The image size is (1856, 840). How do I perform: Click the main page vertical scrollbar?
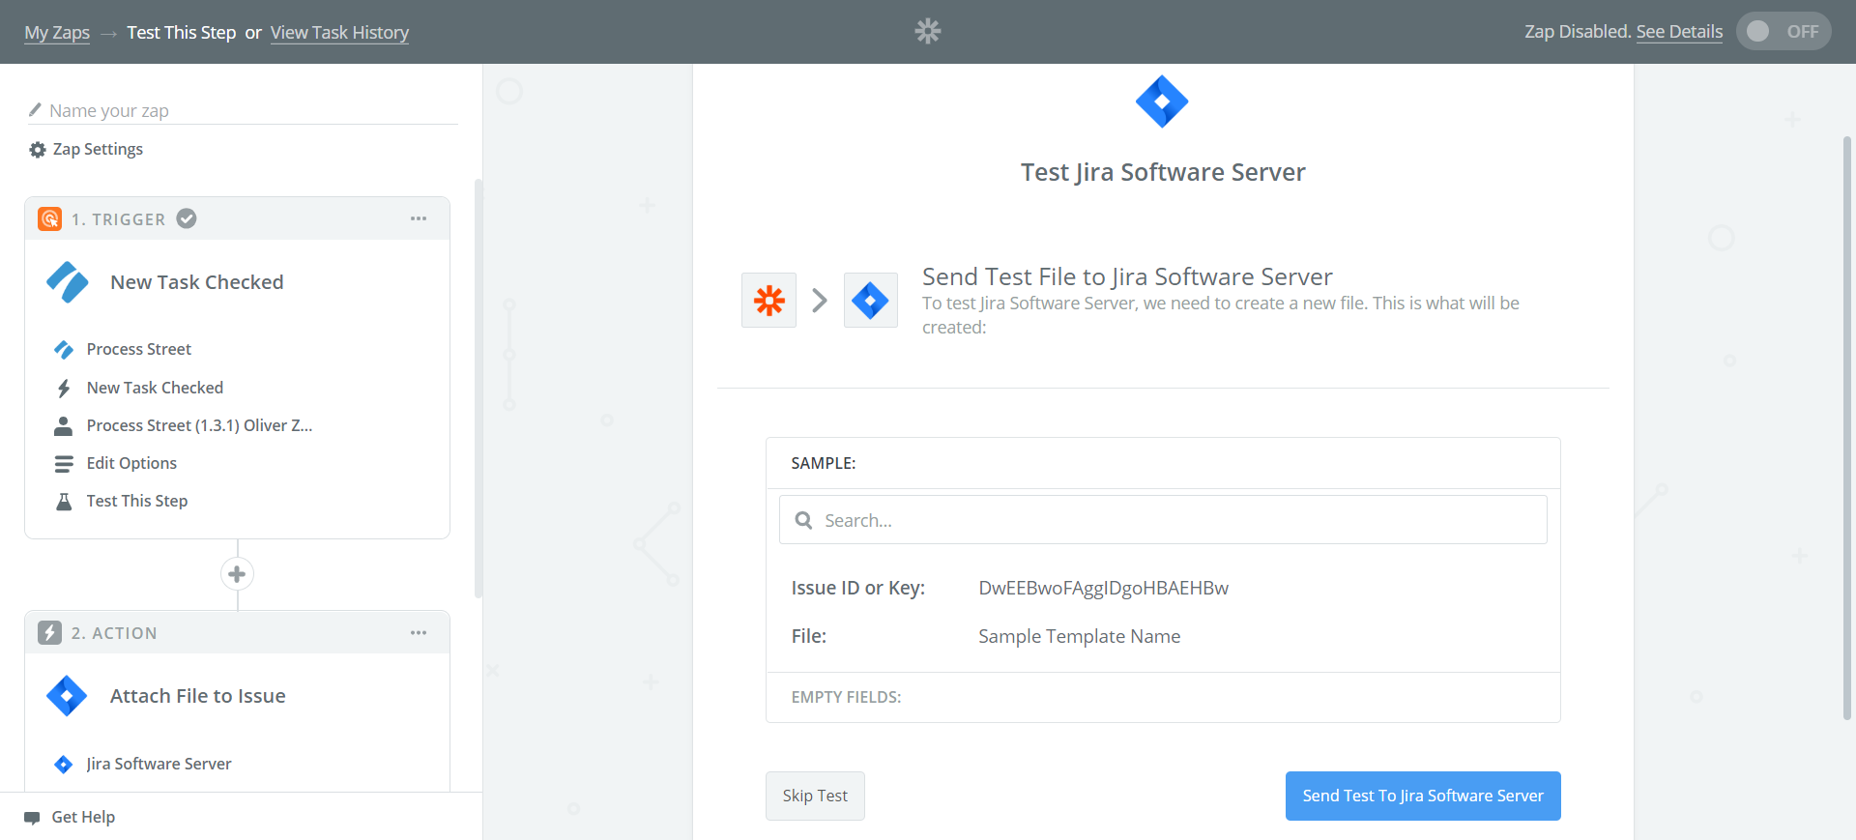point(1847,427)
